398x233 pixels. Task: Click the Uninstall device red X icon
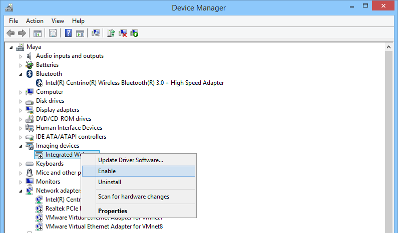tap(123, 33)
